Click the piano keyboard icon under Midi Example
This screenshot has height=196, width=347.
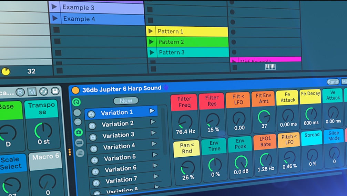(270, 67)
